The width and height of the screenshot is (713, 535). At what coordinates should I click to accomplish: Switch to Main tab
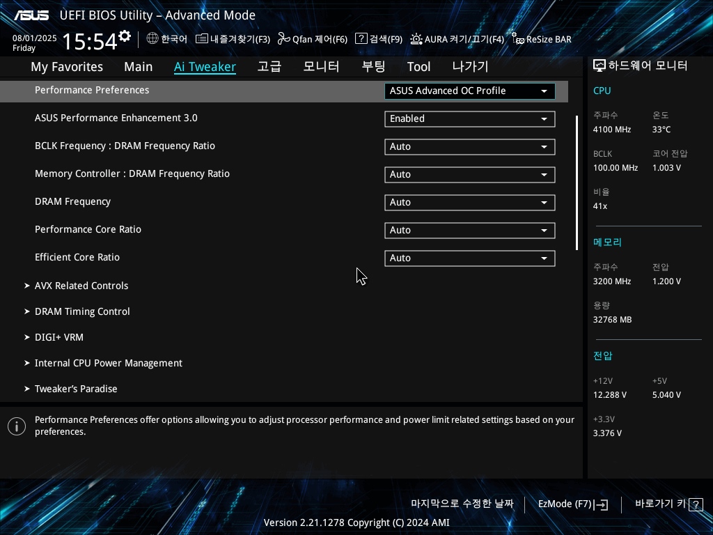139,67
